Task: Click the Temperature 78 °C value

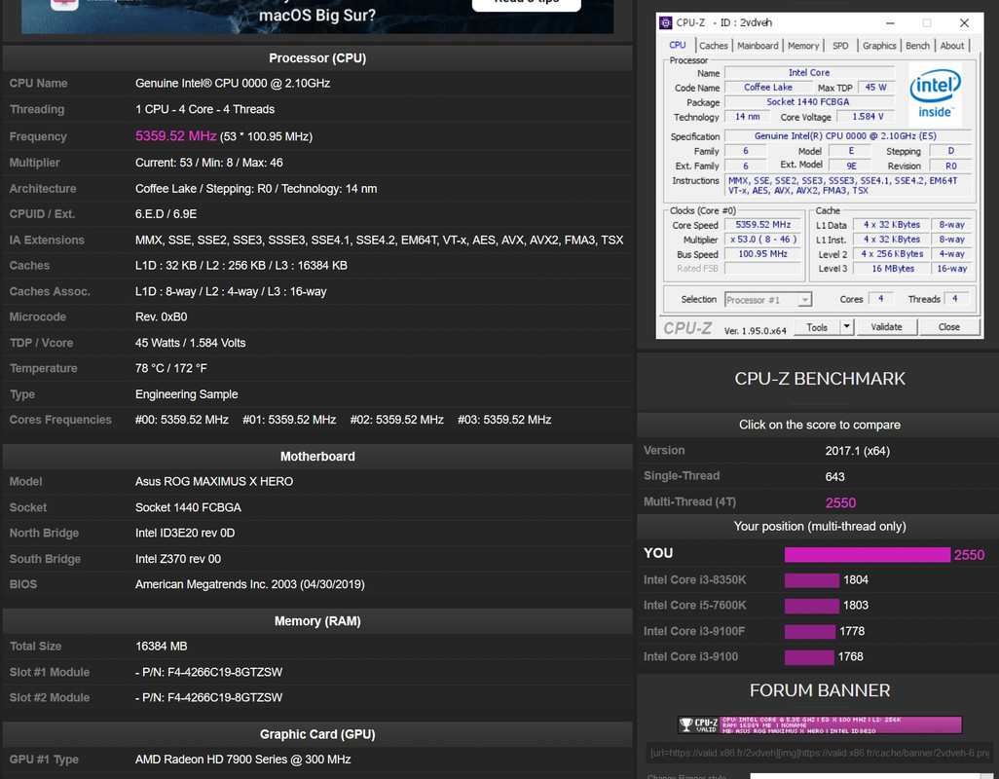Action: point(170,369)
